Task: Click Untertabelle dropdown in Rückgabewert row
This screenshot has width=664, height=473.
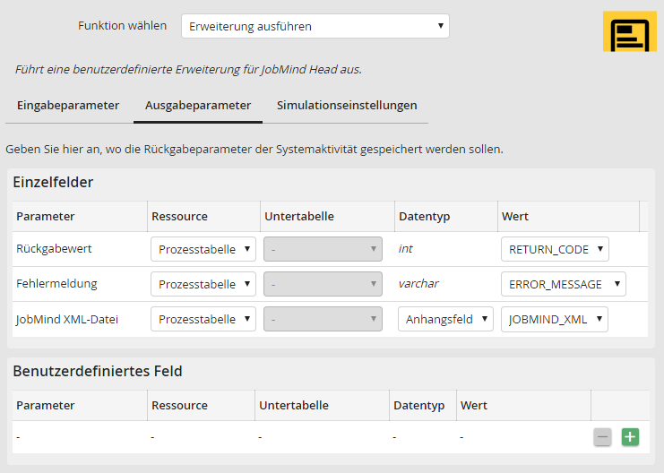Action: pyautogui.click(x=323, y=249)
